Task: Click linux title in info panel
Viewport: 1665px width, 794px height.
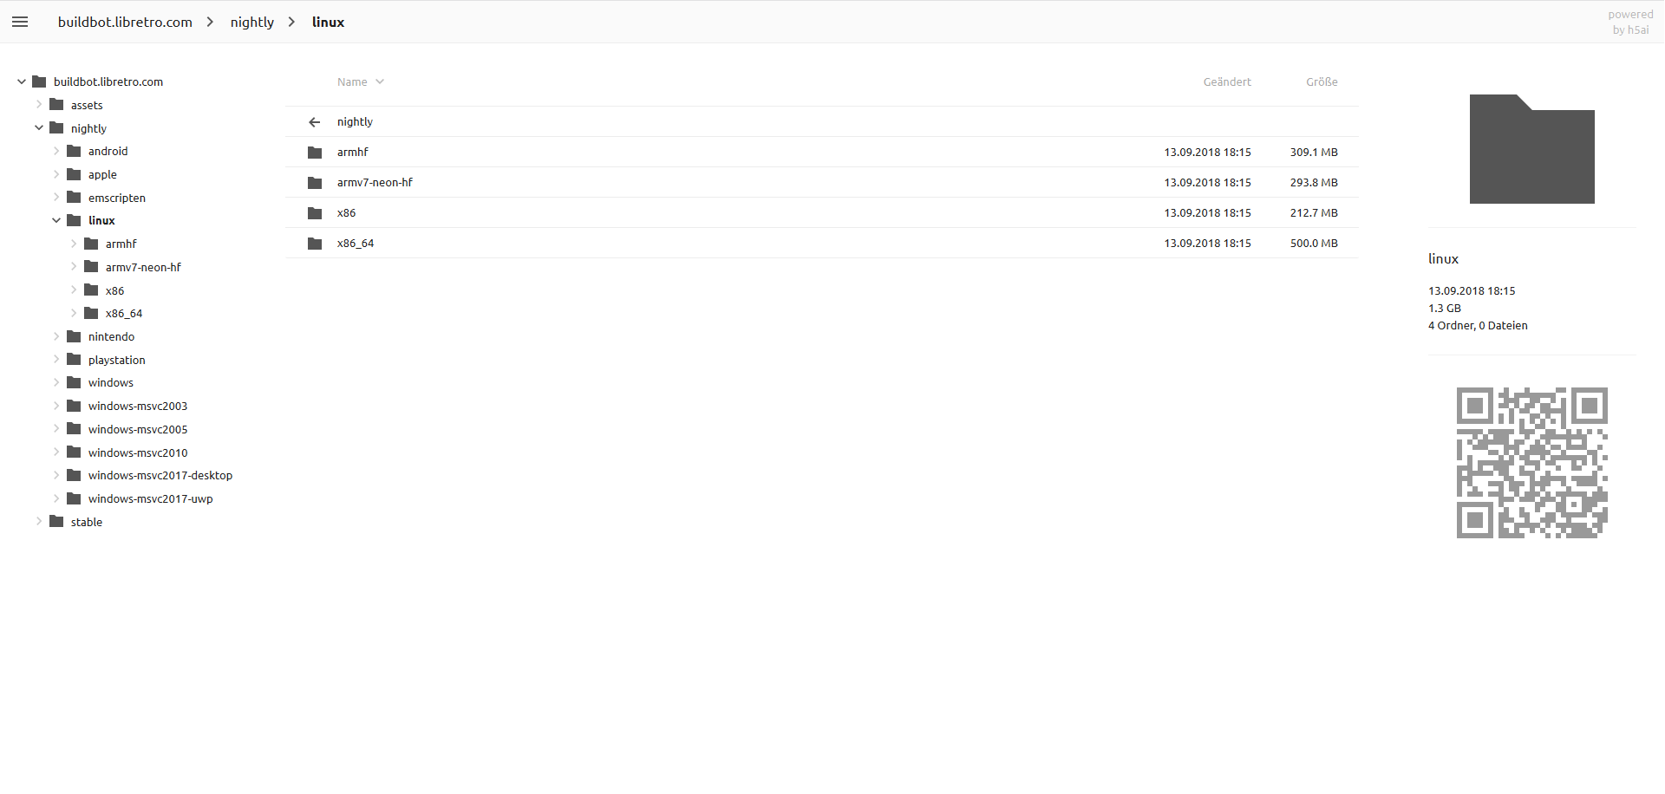Action: coord(1443,258)
